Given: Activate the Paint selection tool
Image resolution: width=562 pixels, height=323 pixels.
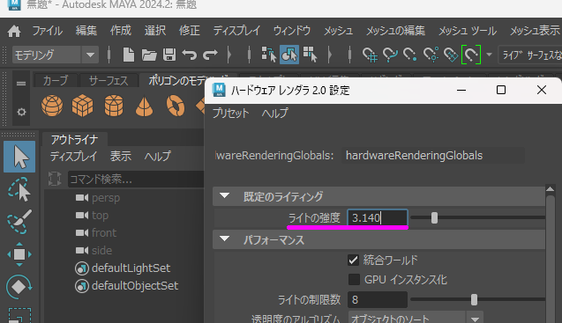Looking at the screenshot, I should coord(19,222).
